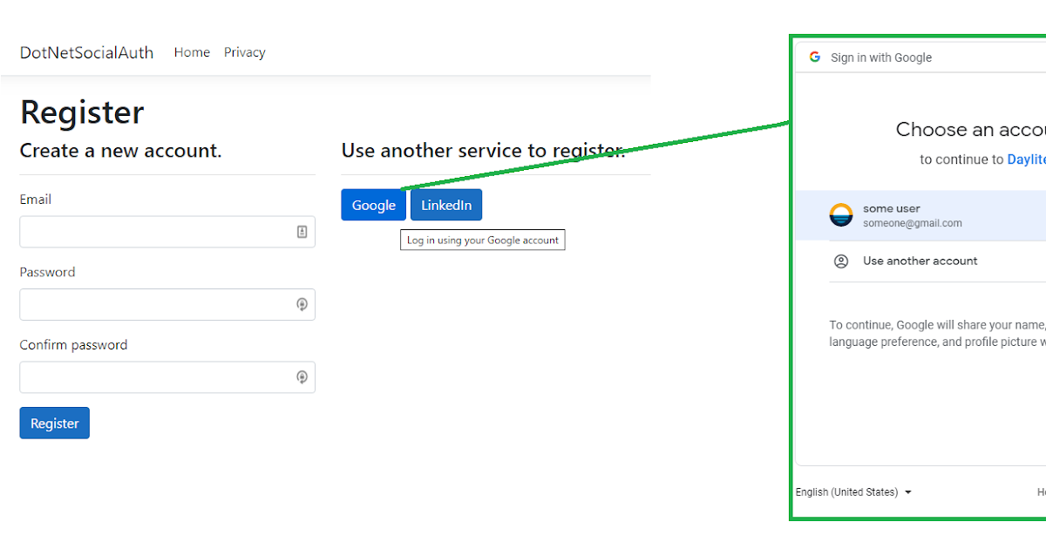Click the DotNetSocialAuth brand link

[86, 52]
